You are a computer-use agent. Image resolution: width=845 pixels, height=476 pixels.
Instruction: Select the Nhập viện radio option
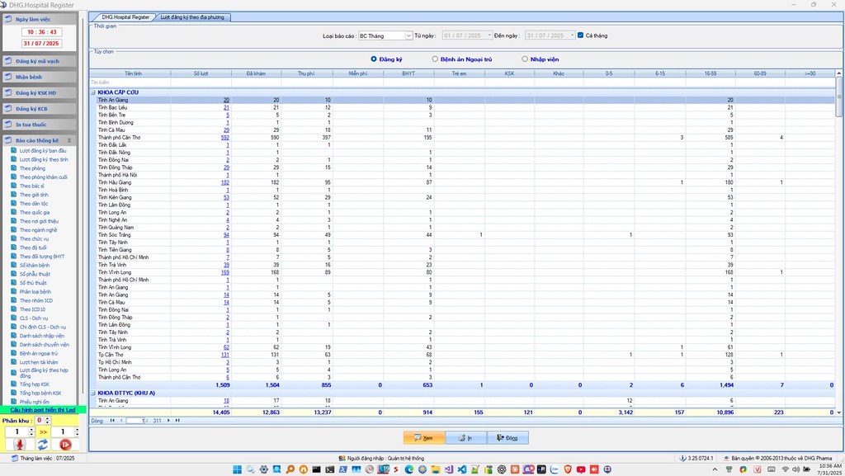point(524,59)
